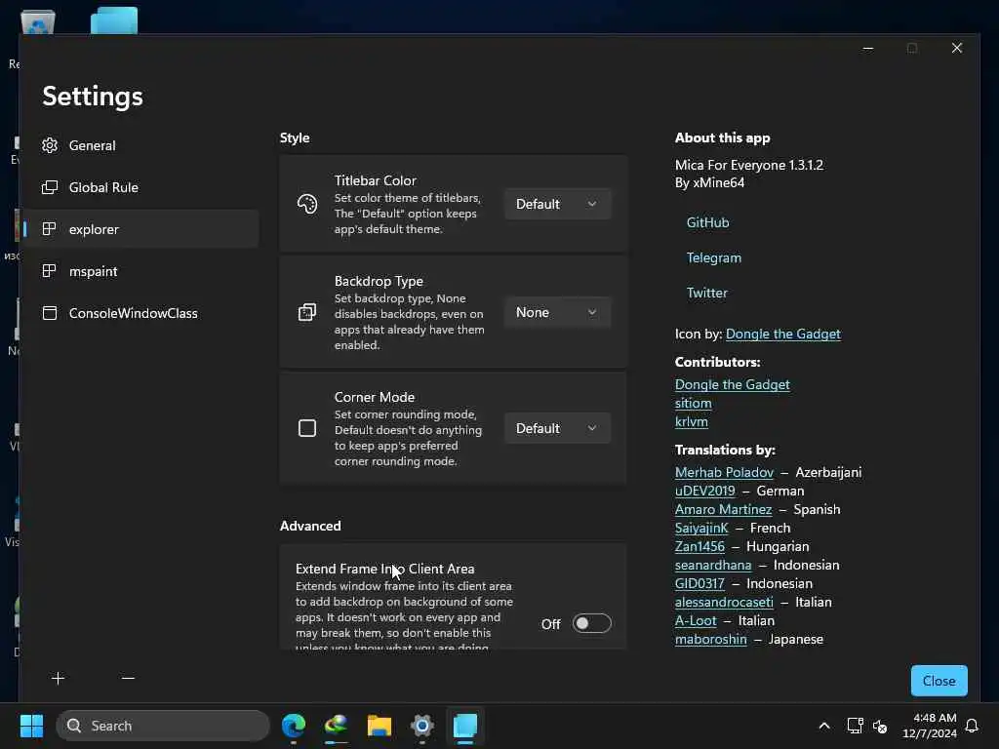999x749 pixels.
Task: Open Merhab Poladov translator link
Action: (724, 472)
